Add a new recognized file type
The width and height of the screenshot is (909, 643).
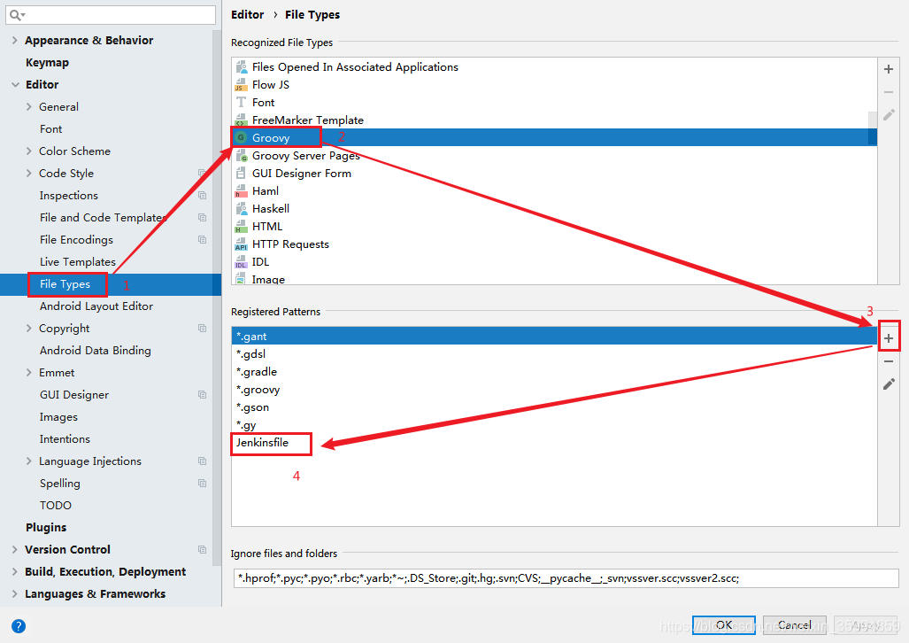tap(888, 70)
